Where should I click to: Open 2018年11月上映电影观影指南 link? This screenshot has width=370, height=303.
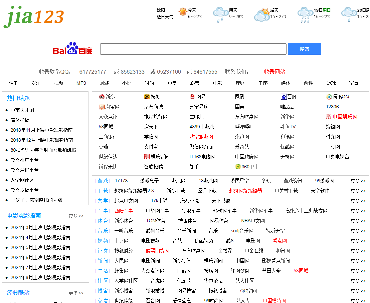(x=41, y=130)
